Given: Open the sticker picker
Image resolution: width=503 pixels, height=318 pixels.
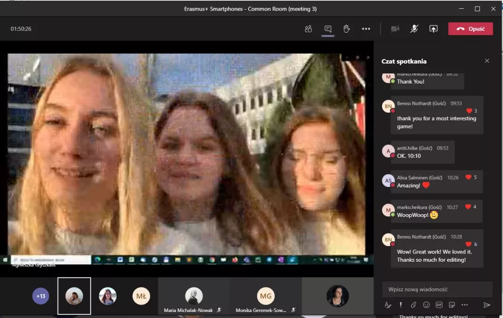Looking at the screenshot, I should [452, 305].
